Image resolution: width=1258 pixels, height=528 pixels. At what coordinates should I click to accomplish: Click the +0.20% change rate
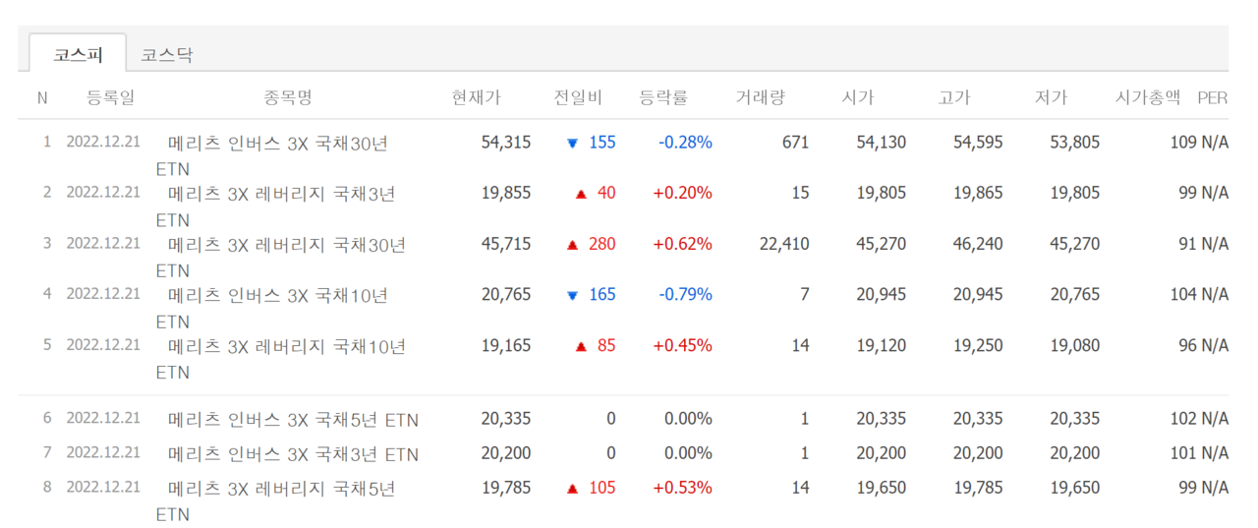[683, 194]
